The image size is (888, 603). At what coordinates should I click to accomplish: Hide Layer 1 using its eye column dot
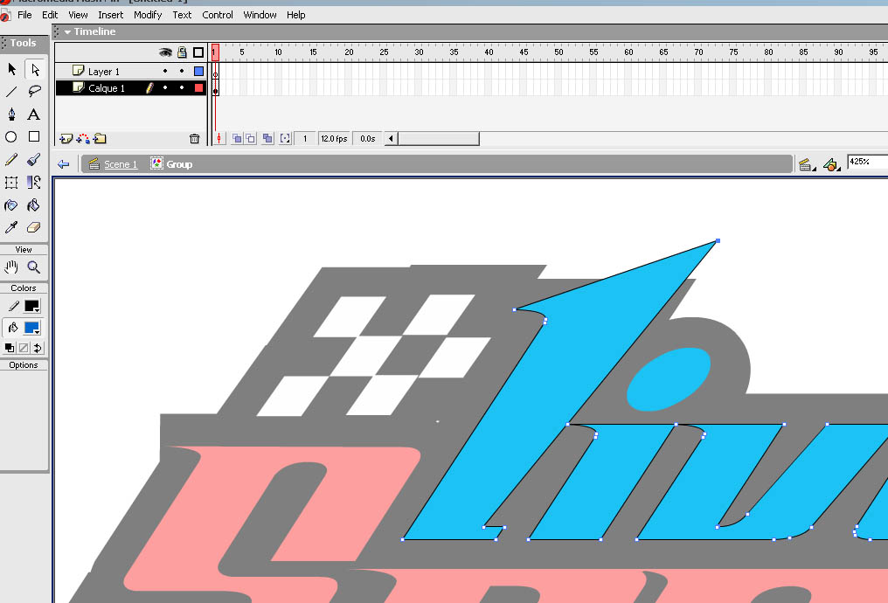165,72
